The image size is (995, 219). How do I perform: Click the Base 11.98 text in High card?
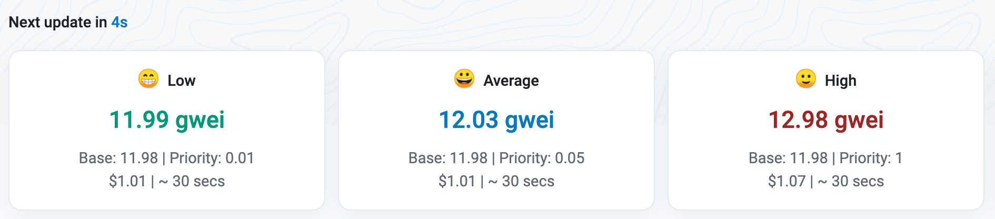tap(788, 158)
